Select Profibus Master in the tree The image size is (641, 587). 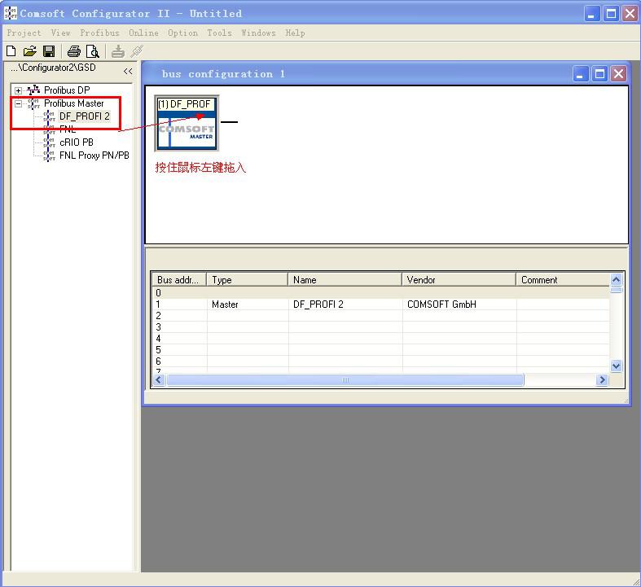[74, 103]
